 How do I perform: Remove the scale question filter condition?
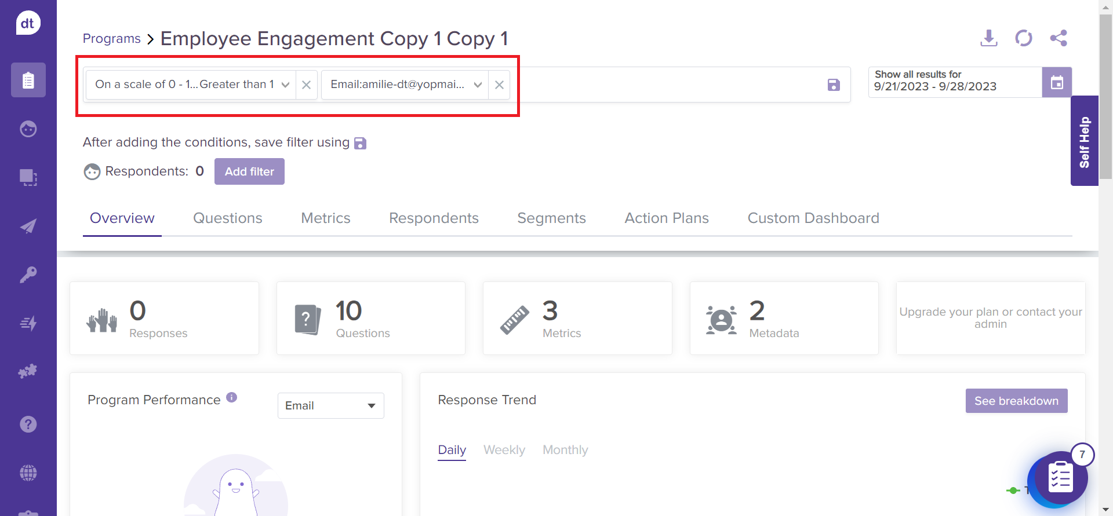306,85
